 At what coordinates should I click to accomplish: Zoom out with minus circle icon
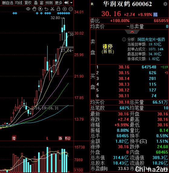pos(71,9)
